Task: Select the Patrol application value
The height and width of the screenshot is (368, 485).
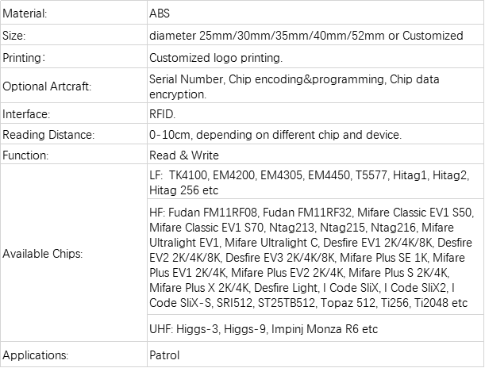Action: click(x=163, y=356)
